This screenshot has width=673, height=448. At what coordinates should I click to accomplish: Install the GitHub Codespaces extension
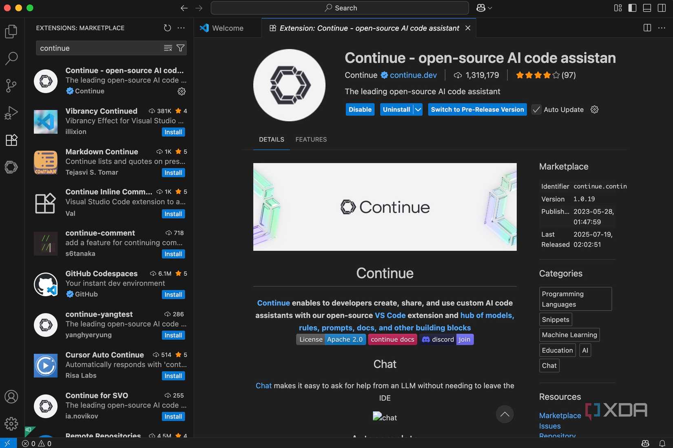point(173,294)
